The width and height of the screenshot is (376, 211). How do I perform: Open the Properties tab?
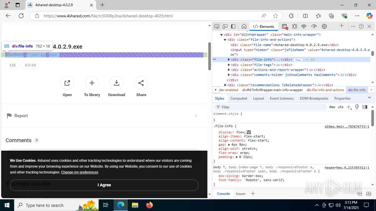click(343, 98)
